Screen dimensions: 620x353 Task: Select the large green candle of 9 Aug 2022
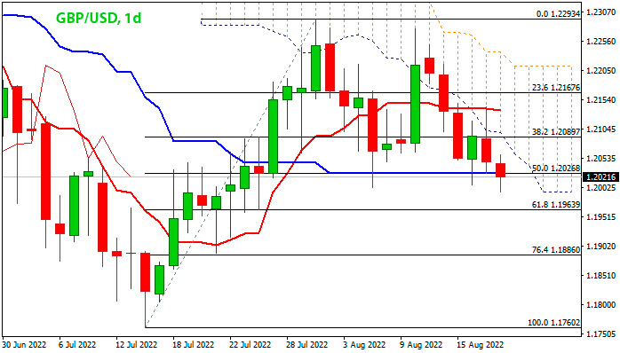point(415,105)
